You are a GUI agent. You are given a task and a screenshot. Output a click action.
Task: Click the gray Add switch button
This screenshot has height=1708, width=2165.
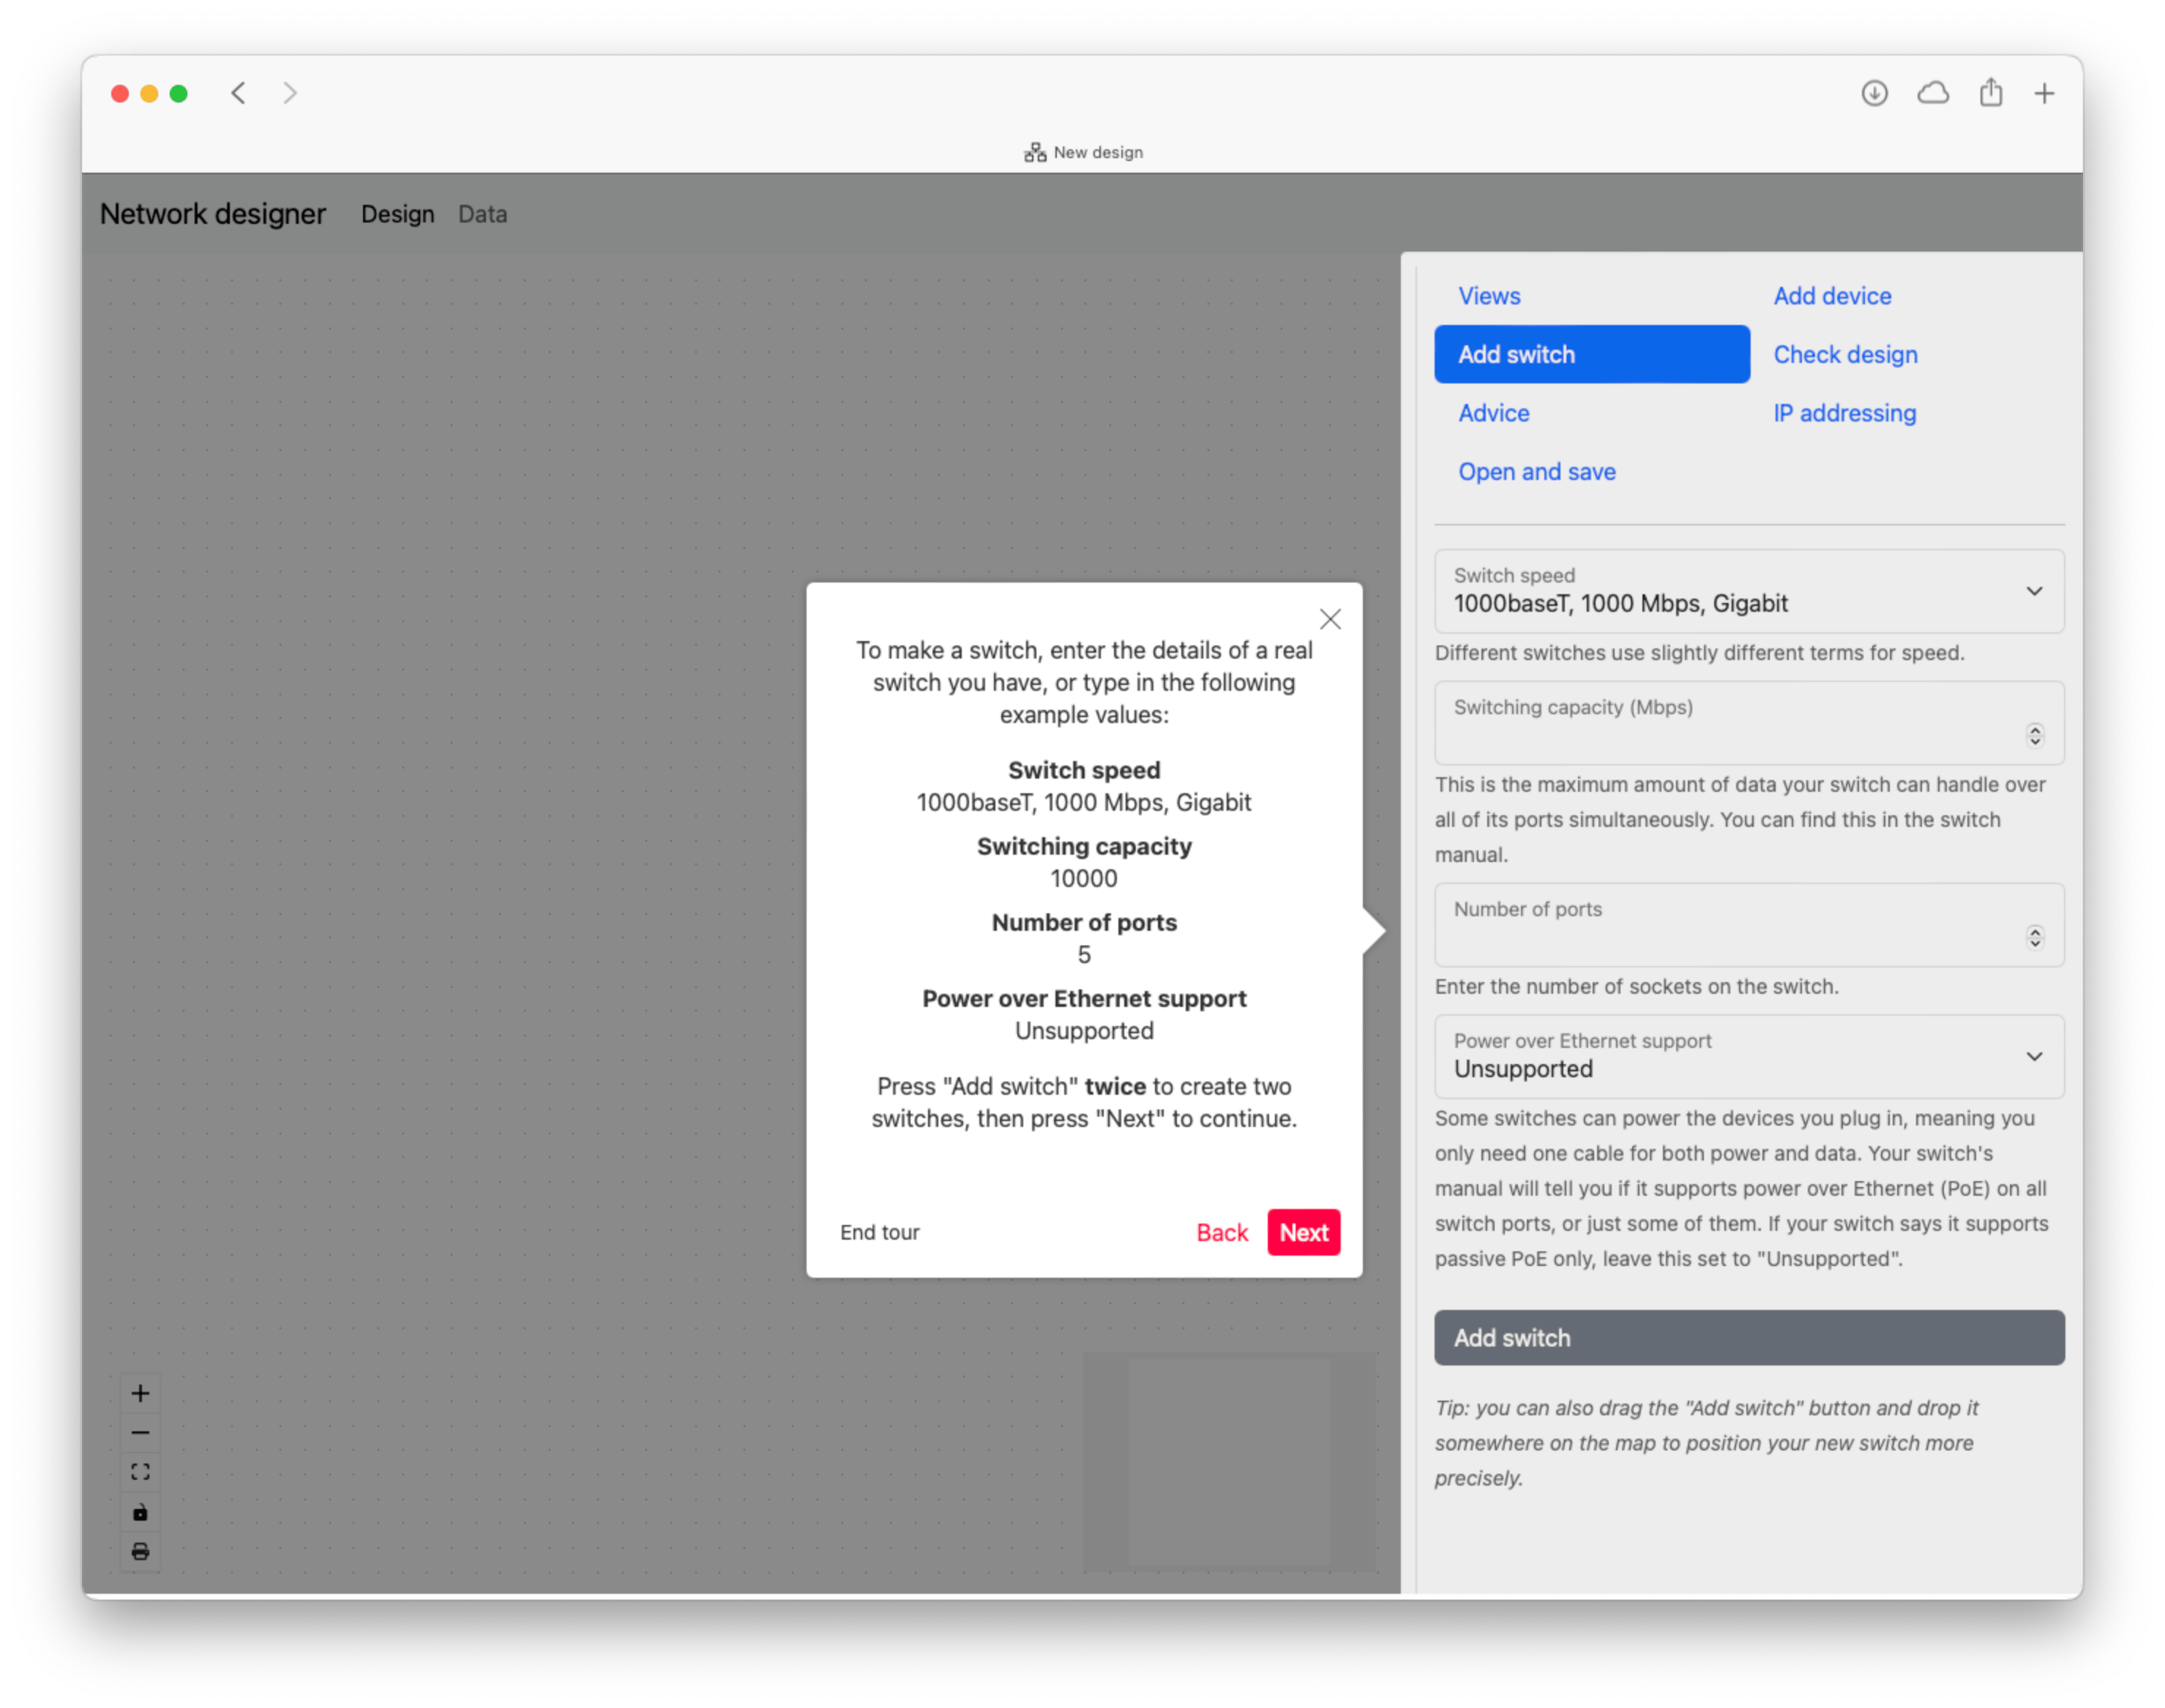pos(1749,1338)
